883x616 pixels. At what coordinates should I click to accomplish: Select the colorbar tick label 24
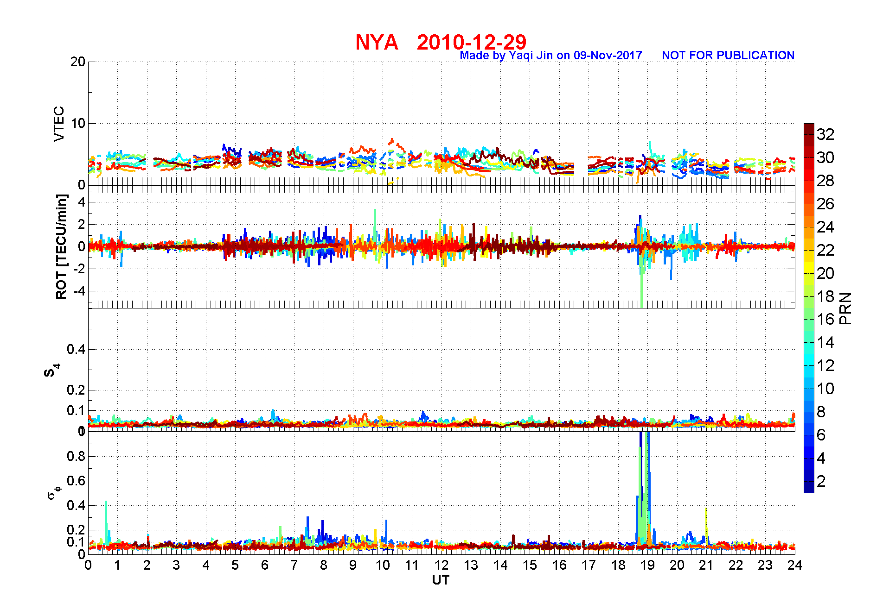pos(825,227)
